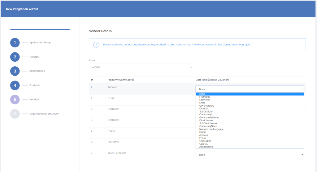317x172 pixels.
Task: Choose Address option in dropdown list
Action: (x=203, y=135)
